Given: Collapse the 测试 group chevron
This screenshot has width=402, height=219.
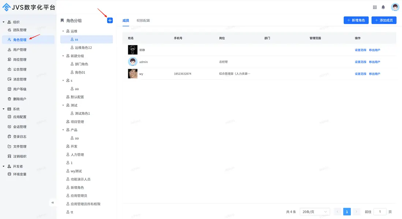Looking at the screenshot, I should click(x=63, y=105).
